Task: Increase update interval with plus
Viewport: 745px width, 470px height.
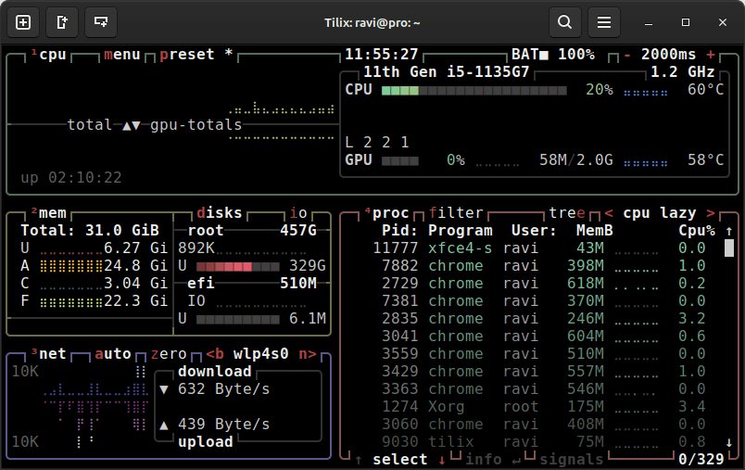Action: (711, 55)
